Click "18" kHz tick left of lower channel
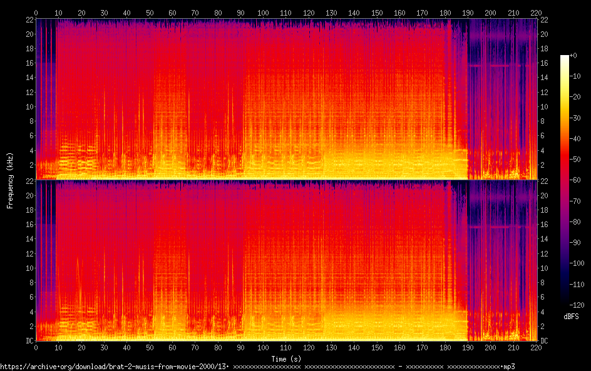Viewport: 591px width, 371px height. (30, 210)
